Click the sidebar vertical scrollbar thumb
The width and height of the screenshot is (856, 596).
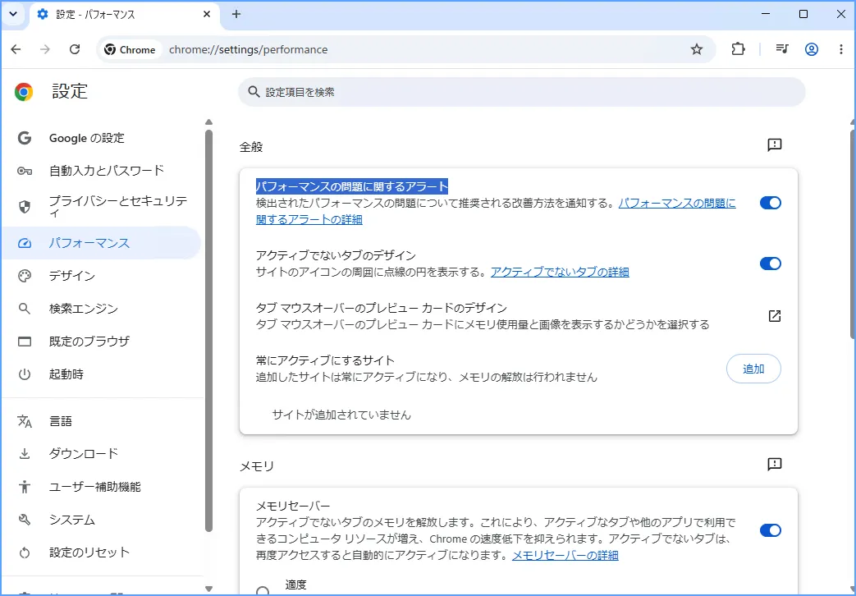point(208,331)
